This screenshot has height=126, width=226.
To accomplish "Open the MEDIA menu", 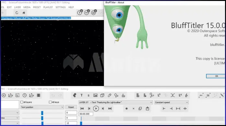I will 27,7.
